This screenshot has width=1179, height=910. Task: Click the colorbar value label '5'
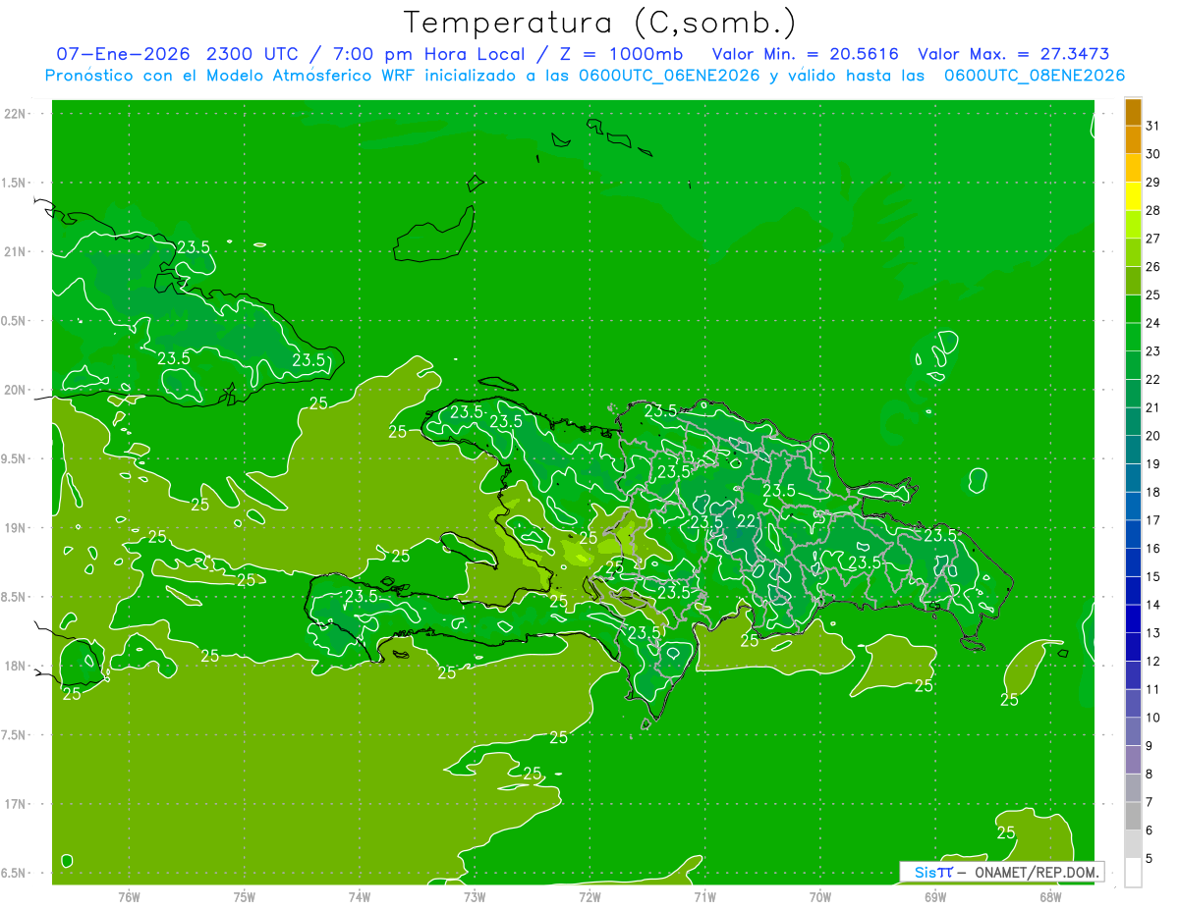click(1151, 859)
